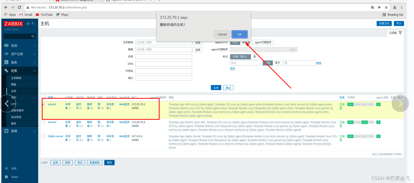
Task: Focus the DNS input field
Action: point(164,64)
